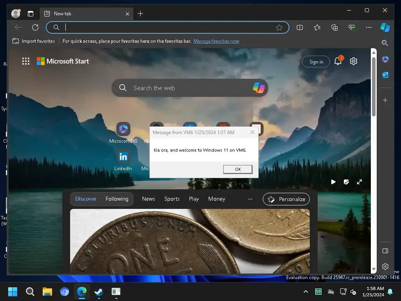This screenshot has width=401, height=301.
Task: Play the background video
Action: coord(333,182)
